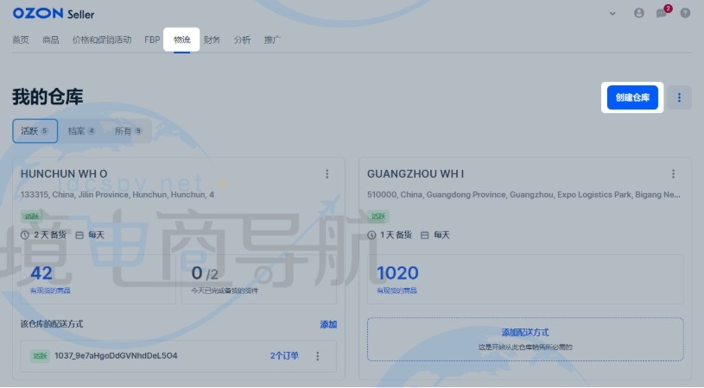Screen dimensions: 704x388
Task: Open the HUNCHUN WH O card menu
Action: pyautogui.click(x=327, y=174)
